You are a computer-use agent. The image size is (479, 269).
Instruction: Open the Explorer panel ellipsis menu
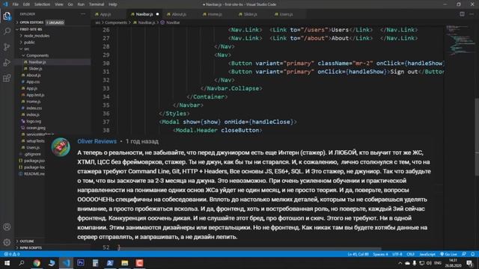[83, 14]
